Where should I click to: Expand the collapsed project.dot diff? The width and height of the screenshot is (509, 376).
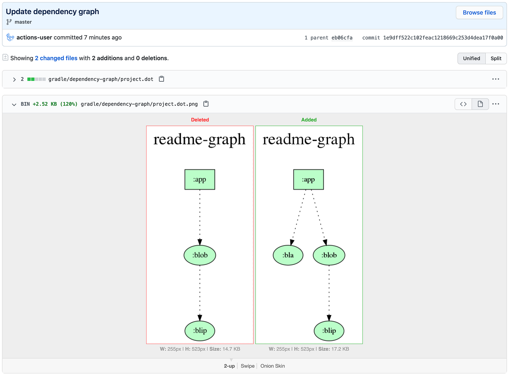click(x=14, y=79)
